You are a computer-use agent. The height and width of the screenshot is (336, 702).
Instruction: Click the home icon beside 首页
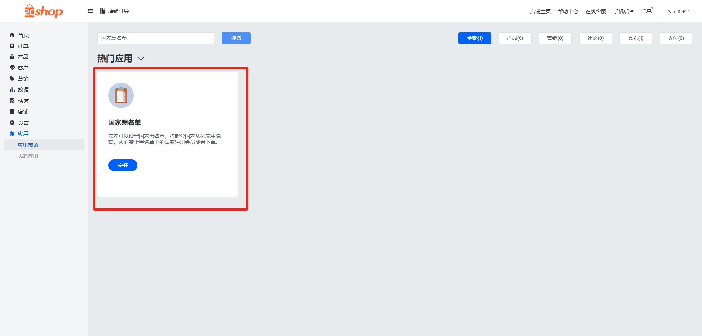12,35
